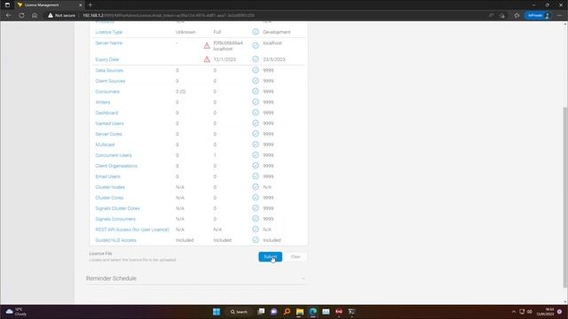
Task: Open the Server Cores link
Action: (x=108, y=134)
